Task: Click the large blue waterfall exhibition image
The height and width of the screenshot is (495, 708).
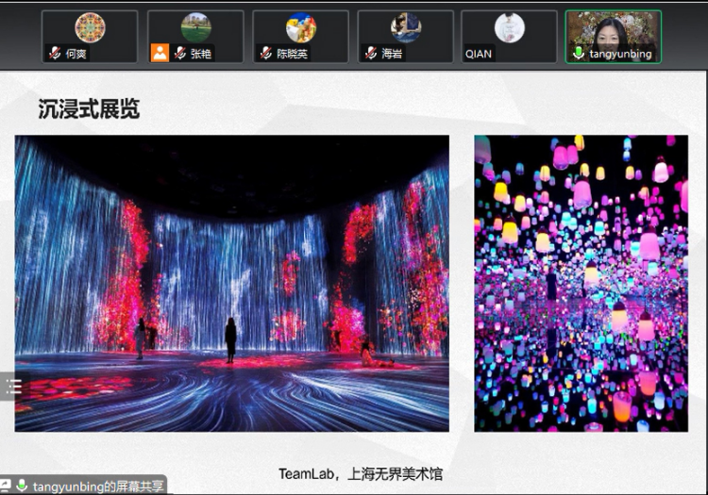Action: pos(231,283)
